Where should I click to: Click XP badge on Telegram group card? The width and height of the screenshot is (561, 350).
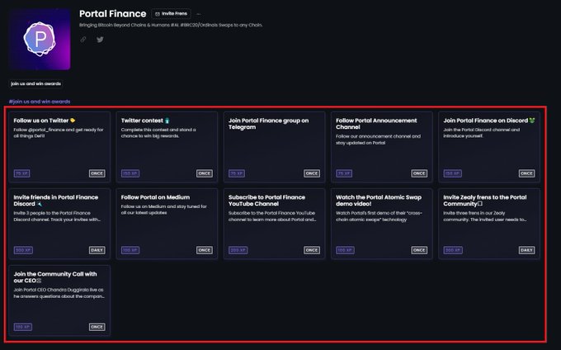[237, 173]
